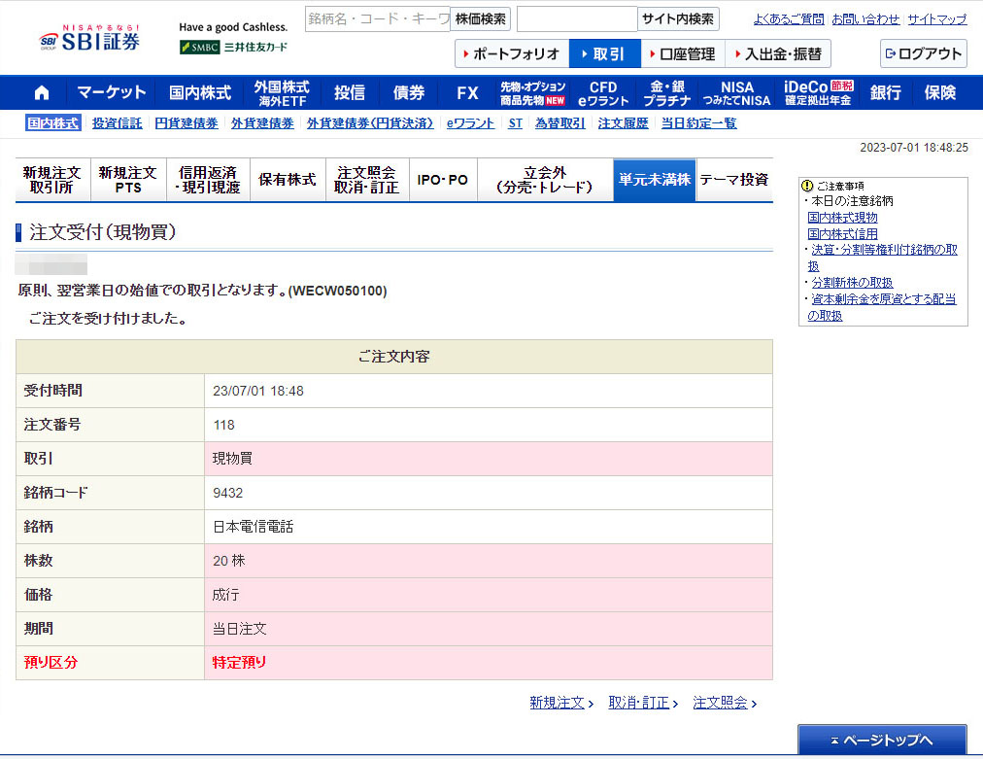Select 入出金・振替 in top menu
This screenshot has height=759, width=983.
[777, 53]
